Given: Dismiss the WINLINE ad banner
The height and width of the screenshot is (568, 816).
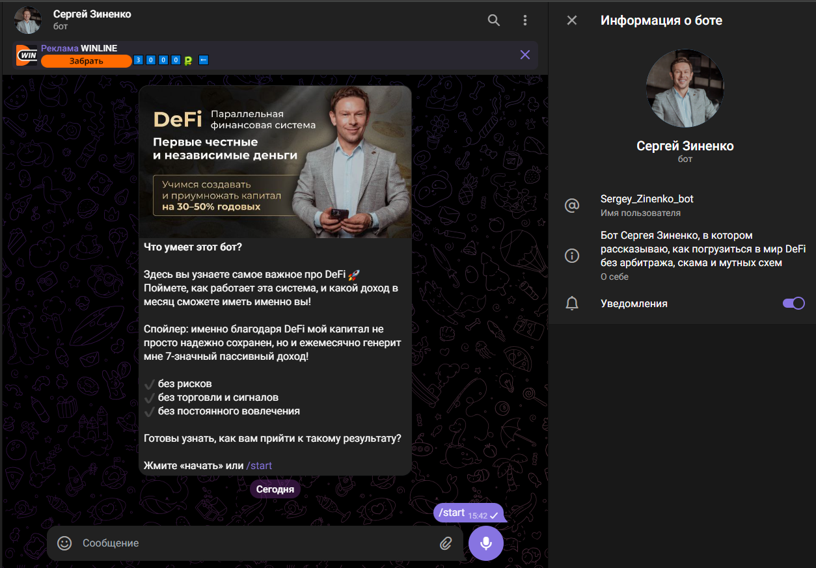Looking at the screenshot, I should [525, 55].
